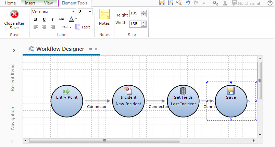This screenshot has width=275, height=147.
Task: Open the search magnifier icon in top toolbar
Action: point(179,3)
